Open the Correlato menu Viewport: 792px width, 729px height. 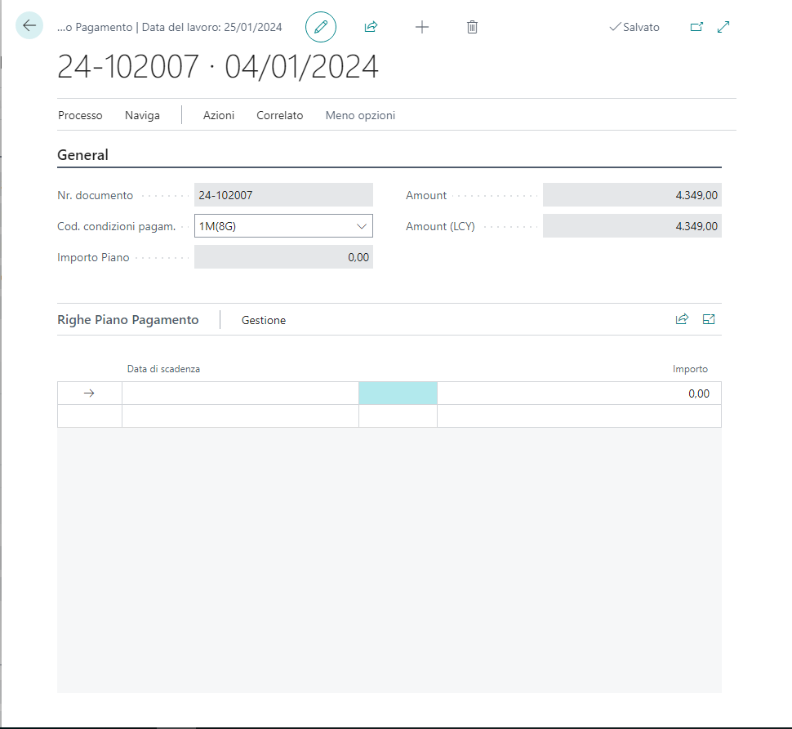click(x=279, y=115)
